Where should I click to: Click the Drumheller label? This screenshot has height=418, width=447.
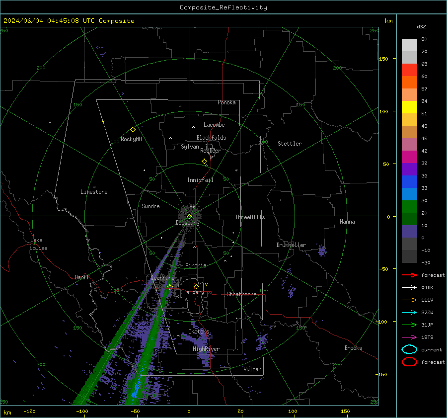[x=291, y=245]
